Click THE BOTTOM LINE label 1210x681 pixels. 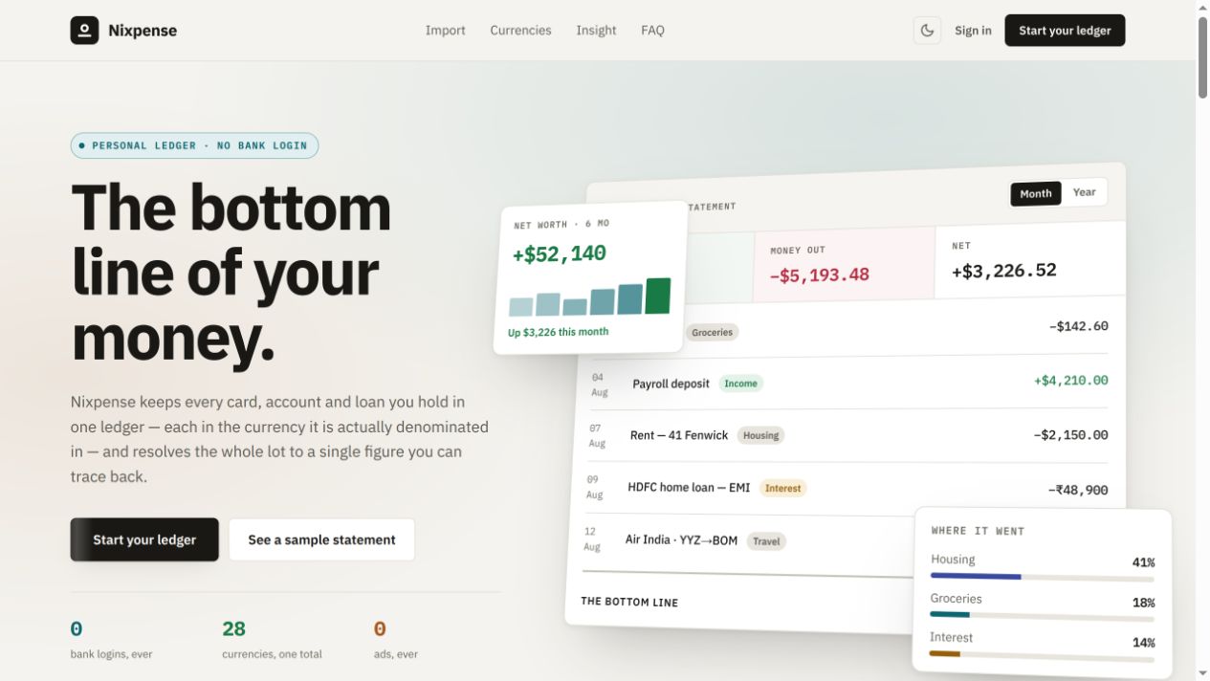pos(629,603)
